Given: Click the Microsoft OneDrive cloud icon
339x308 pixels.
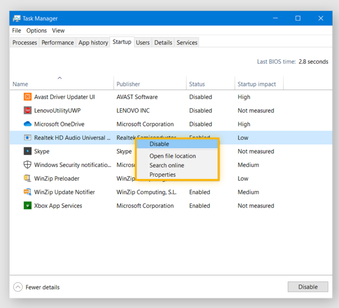Looking at the screenshot, I should click(27, 124).
